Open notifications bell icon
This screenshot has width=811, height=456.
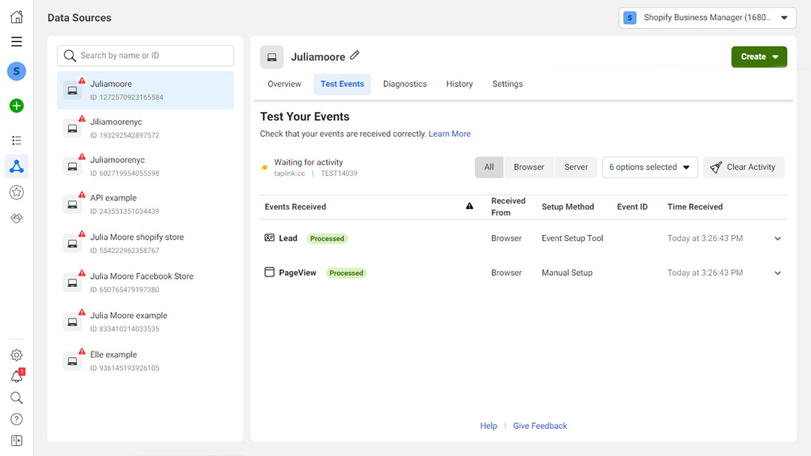pyautogui.click(x=17, y=376)
